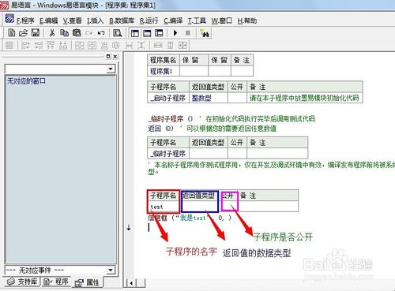
Task: Switch to the 支持库 tab
Action: tap(21, 282)
